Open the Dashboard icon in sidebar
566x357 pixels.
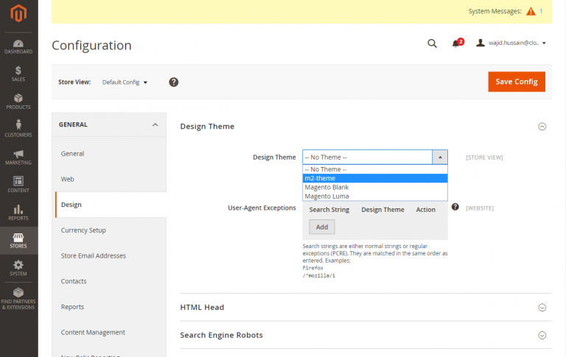point(18,45)
